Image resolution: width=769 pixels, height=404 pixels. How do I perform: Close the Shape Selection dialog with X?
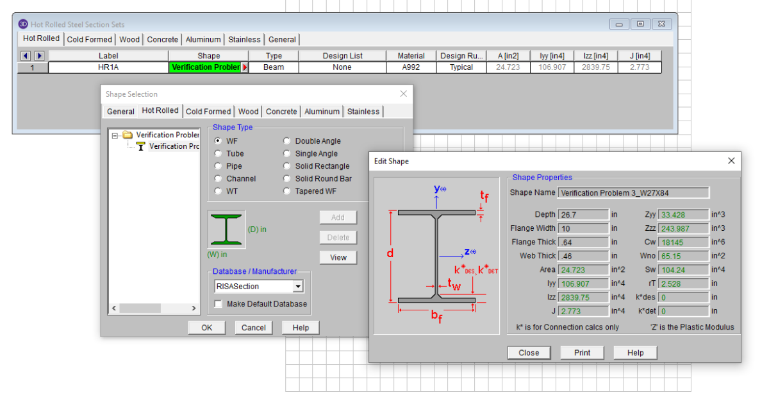[403, 94]
